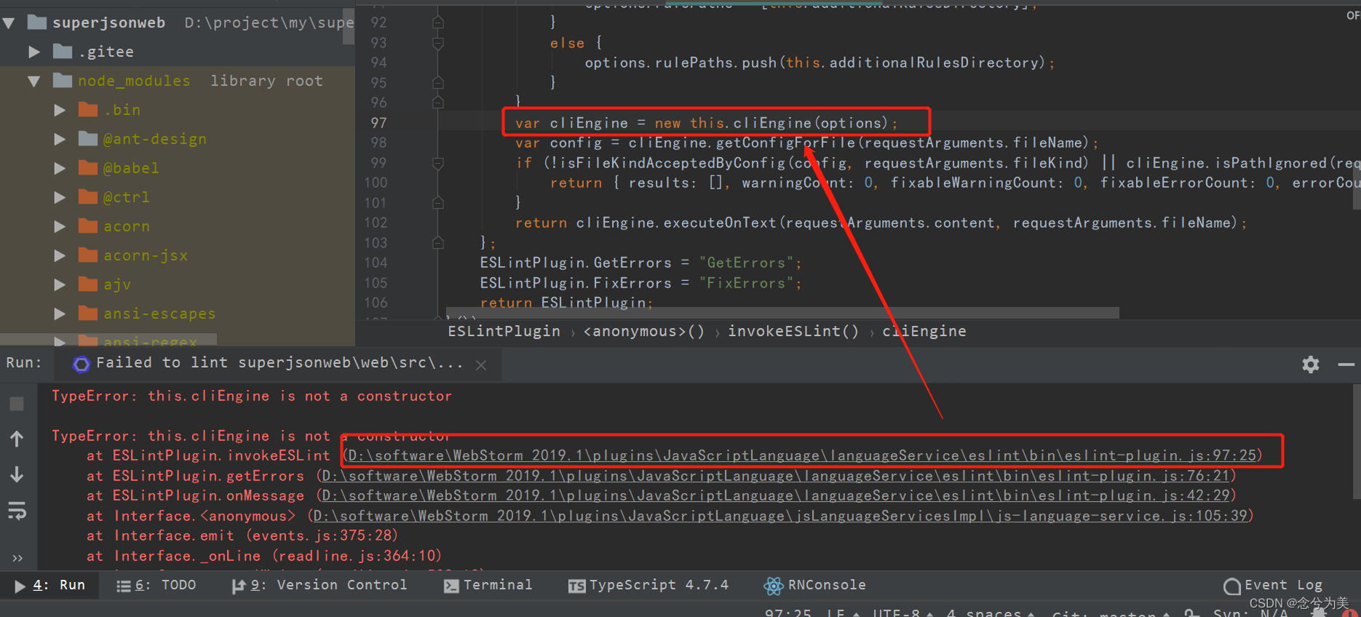Change the UTF-8 file encoding
Screen dimensions: 1361x617
902,613
